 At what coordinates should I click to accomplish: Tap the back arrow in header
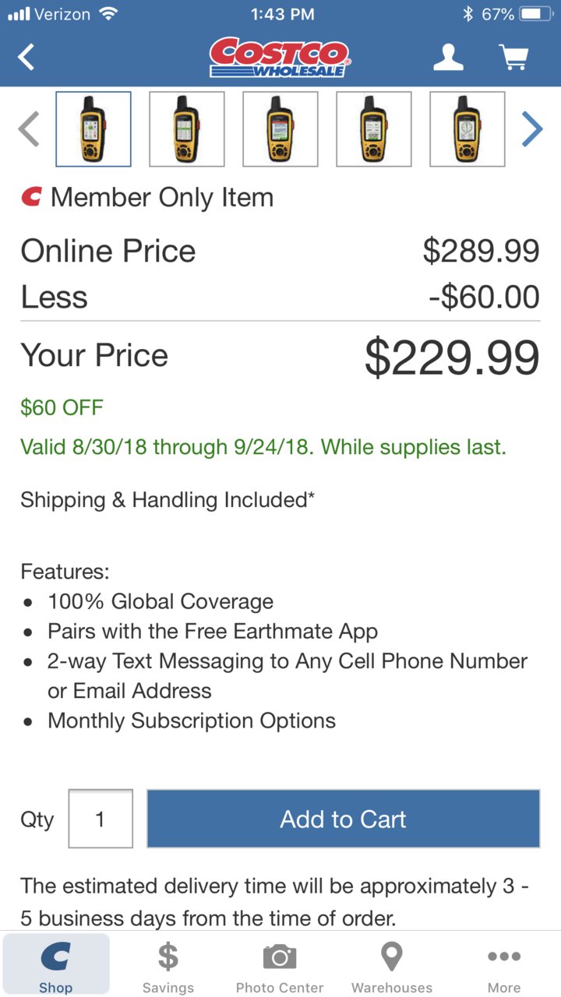(x=26, y=57)
